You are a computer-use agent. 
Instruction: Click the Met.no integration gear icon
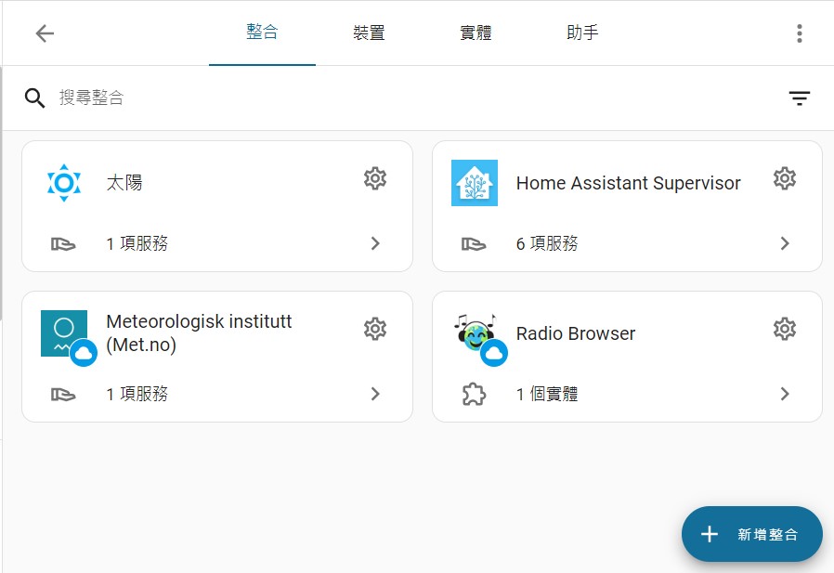click(374, 329)
